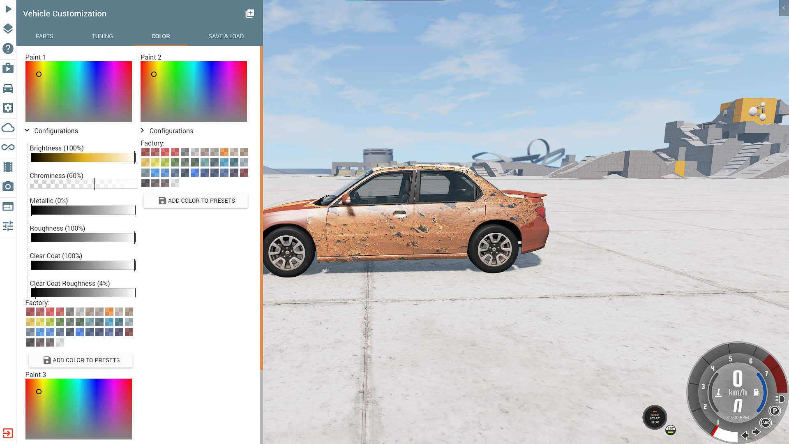Click Add Color To Presets under Paint 2
789x444 pixels.
[x=196, y=201]
